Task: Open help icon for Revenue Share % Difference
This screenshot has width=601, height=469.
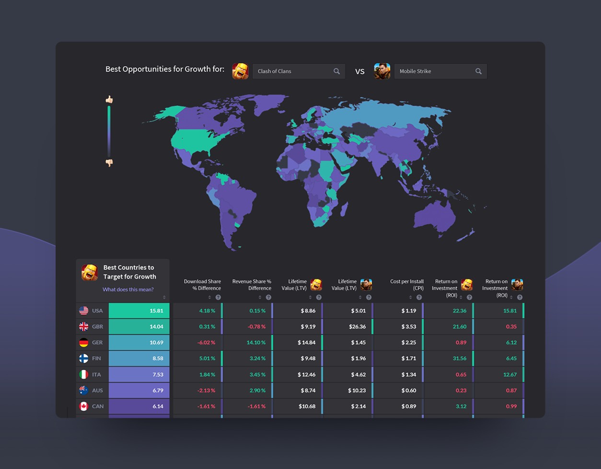Action: tap(268, 297)
